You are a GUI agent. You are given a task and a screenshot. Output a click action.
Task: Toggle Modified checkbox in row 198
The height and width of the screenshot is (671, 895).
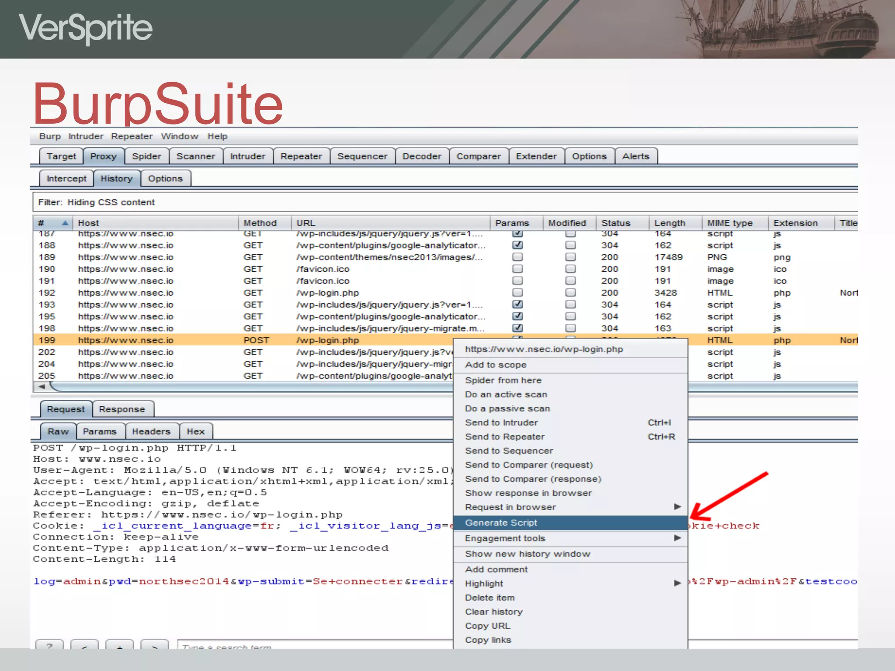[570, 328]
